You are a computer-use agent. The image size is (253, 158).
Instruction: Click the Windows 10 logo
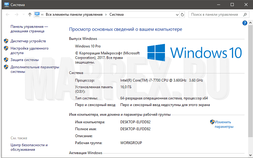194,53
